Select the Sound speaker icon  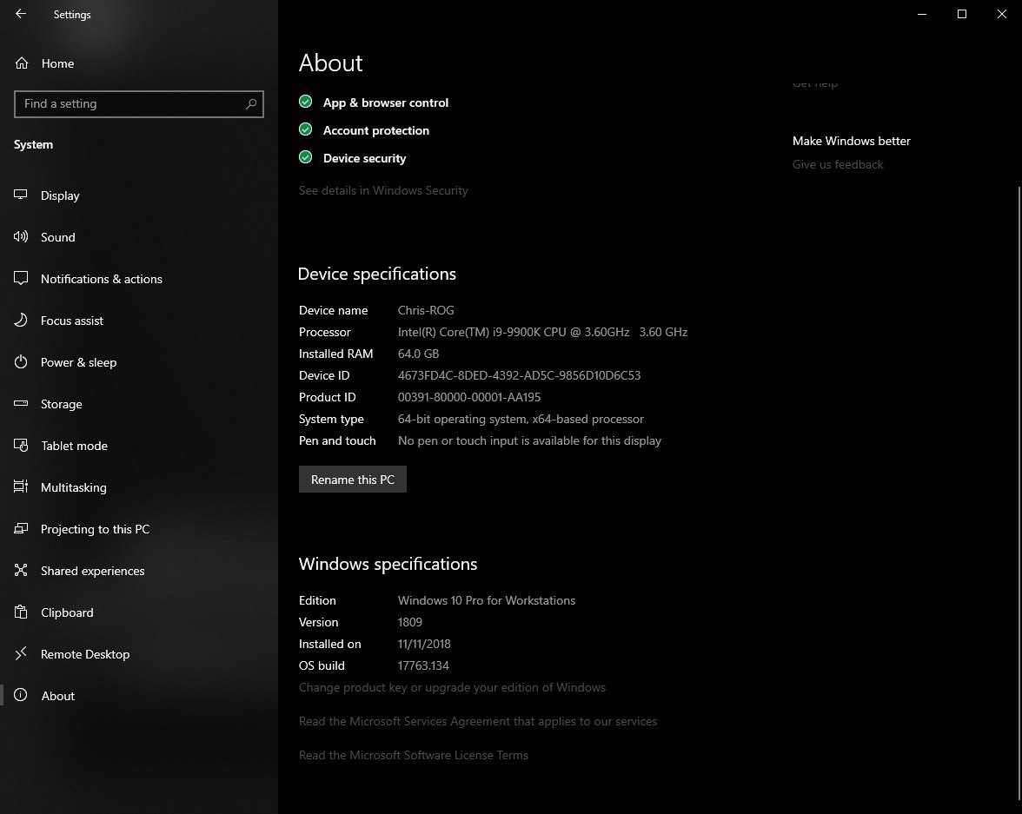[x=21, y=236]
